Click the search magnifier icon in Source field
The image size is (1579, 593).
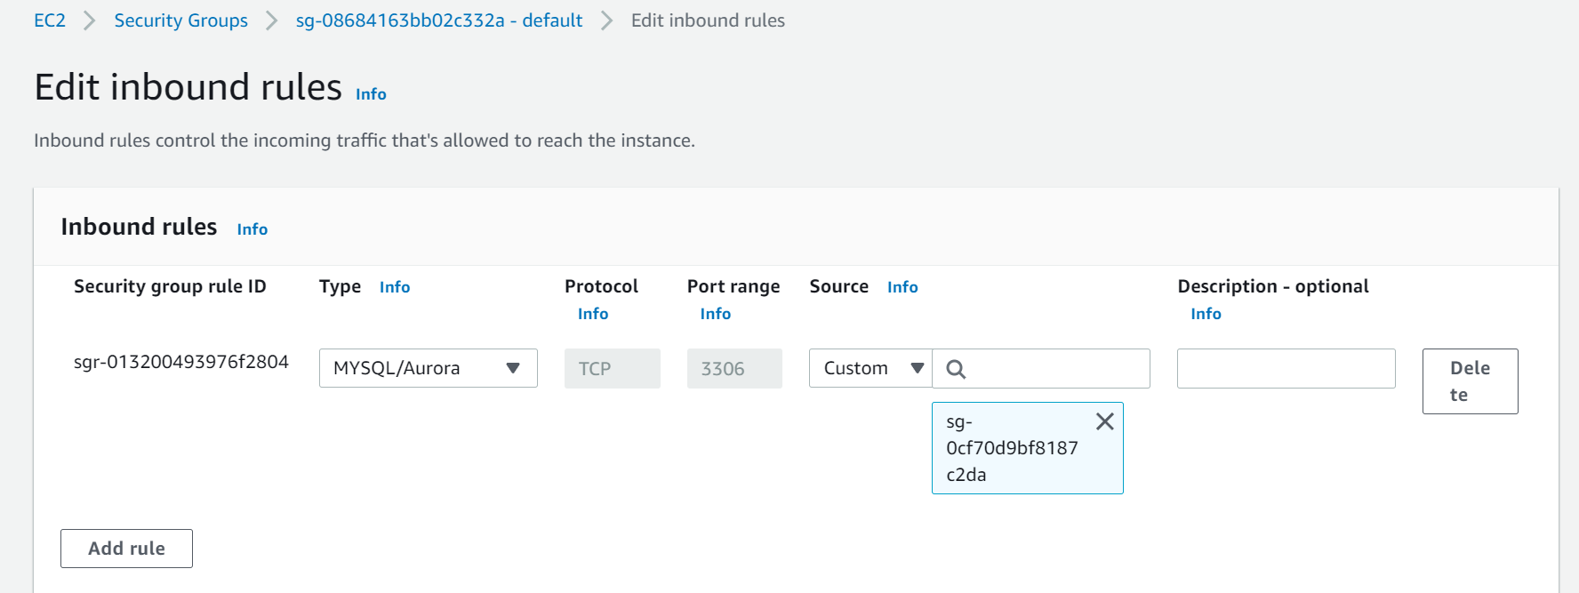(956, 369)
